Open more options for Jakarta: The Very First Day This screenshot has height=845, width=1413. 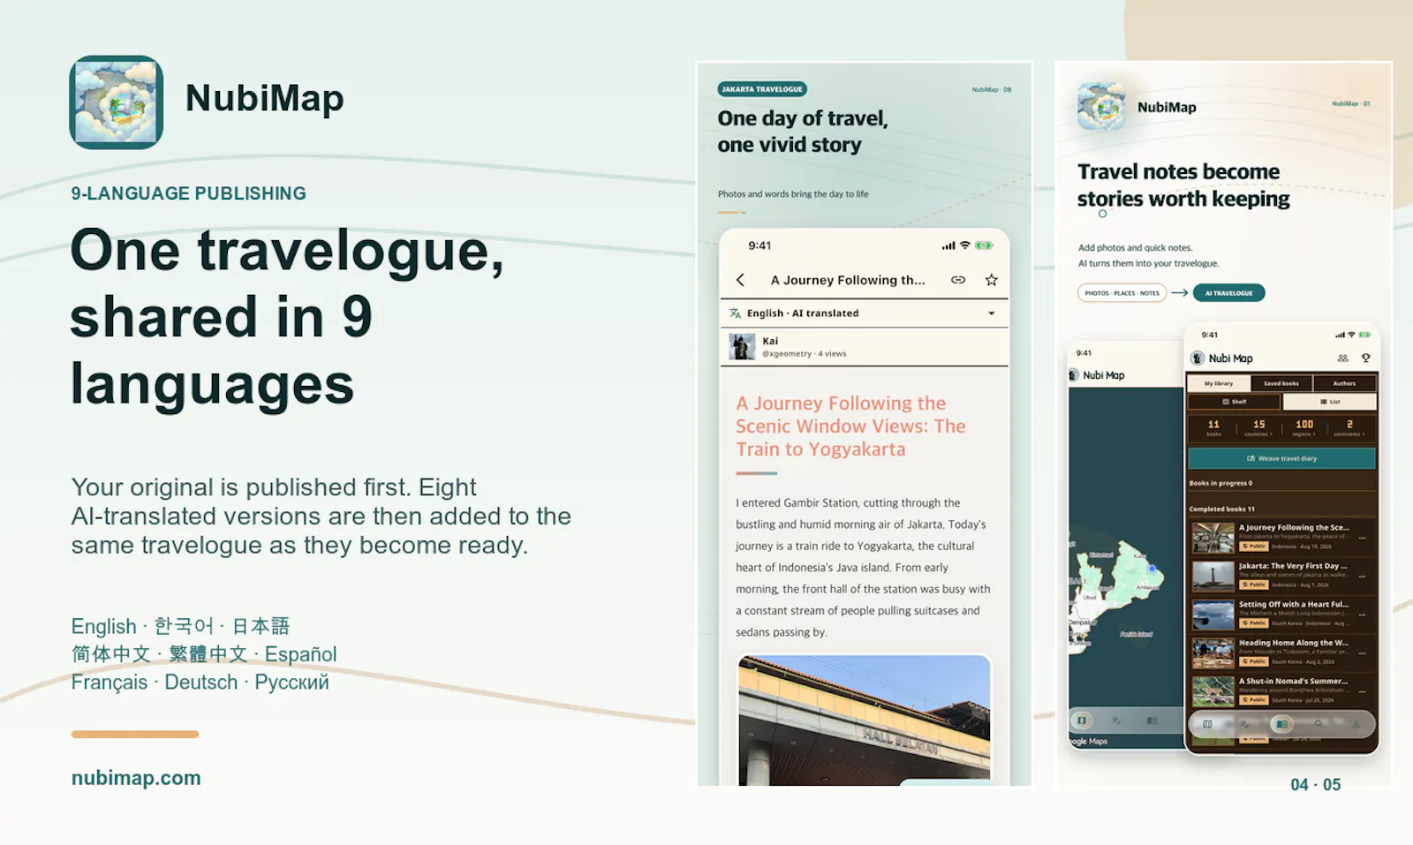[x=1363, y=576]
